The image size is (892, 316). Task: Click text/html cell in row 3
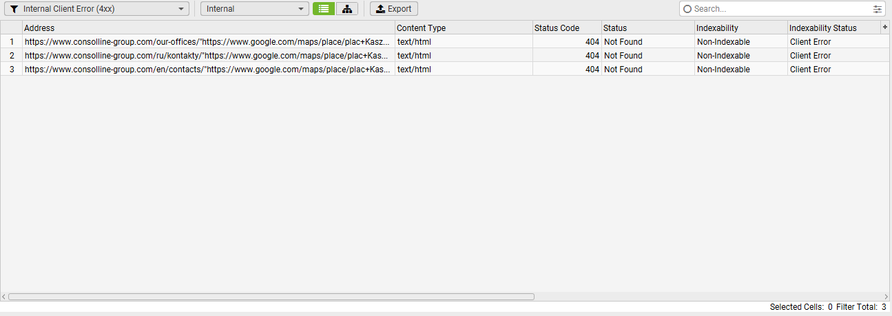[464, 69]
